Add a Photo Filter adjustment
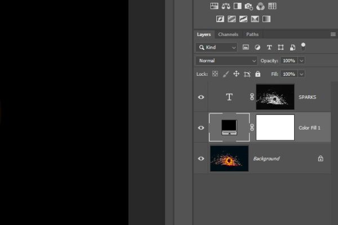The height and width of the screenshot is (225, 338). 249,6
